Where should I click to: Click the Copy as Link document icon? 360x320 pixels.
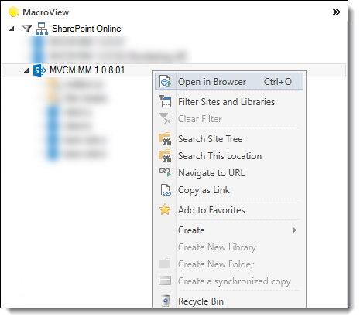[166, 190]
